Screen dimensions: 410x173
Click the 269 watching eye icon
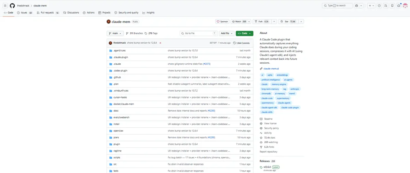(x=261, y=142)
